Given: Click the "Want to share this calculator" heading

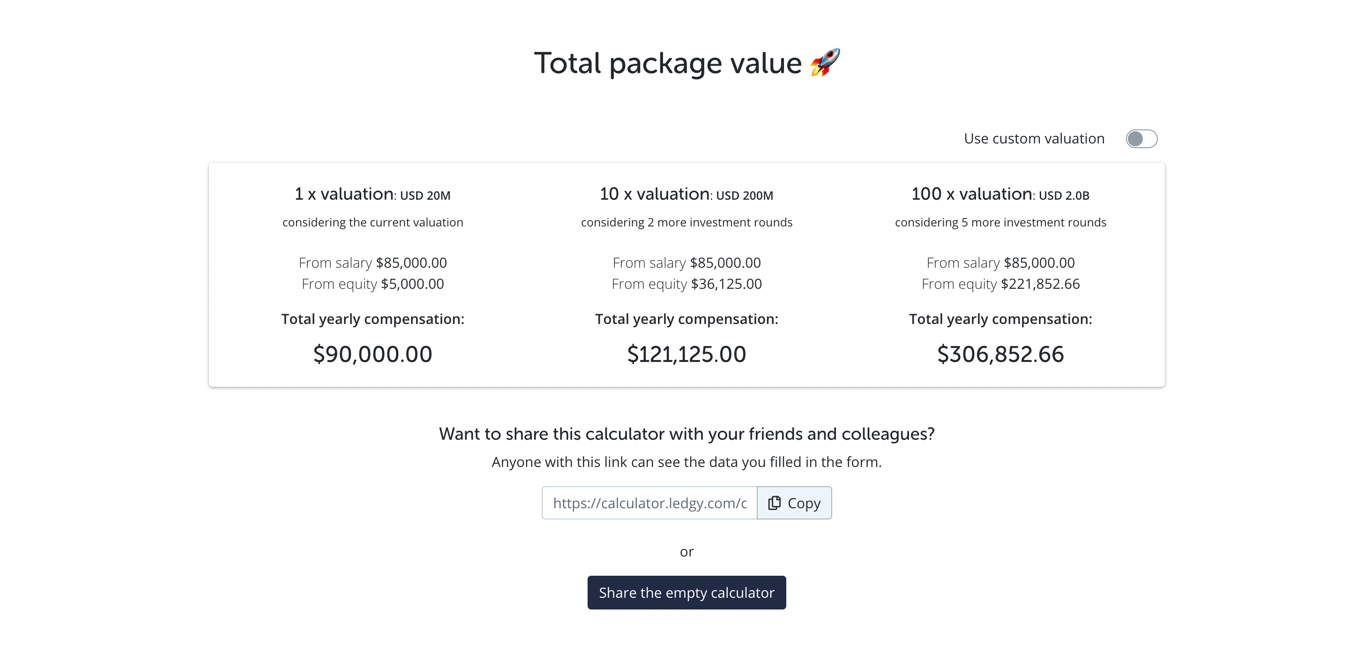Looking at the screenshot, I should [x=686, y=434].
